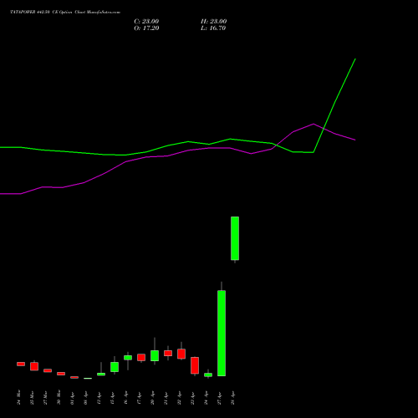Image resolution: width=418 pixels, height=418 pixels.
Task: Click the '23 Apr' date axis label
Action: [192, 398]
